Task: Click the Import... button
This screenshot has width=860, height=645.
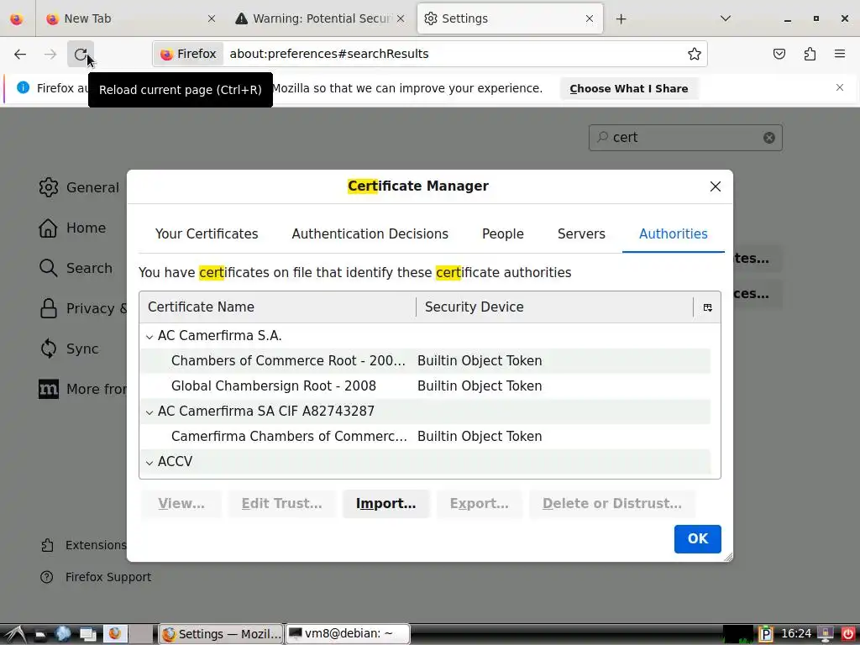Action: pyautogui.click(x=386, y=504)
